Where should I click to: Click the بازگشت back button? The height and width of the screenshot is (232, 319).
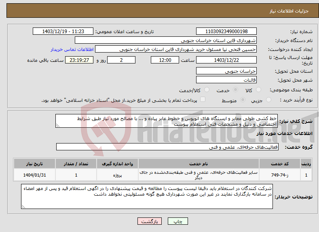(x=150, y=221)
